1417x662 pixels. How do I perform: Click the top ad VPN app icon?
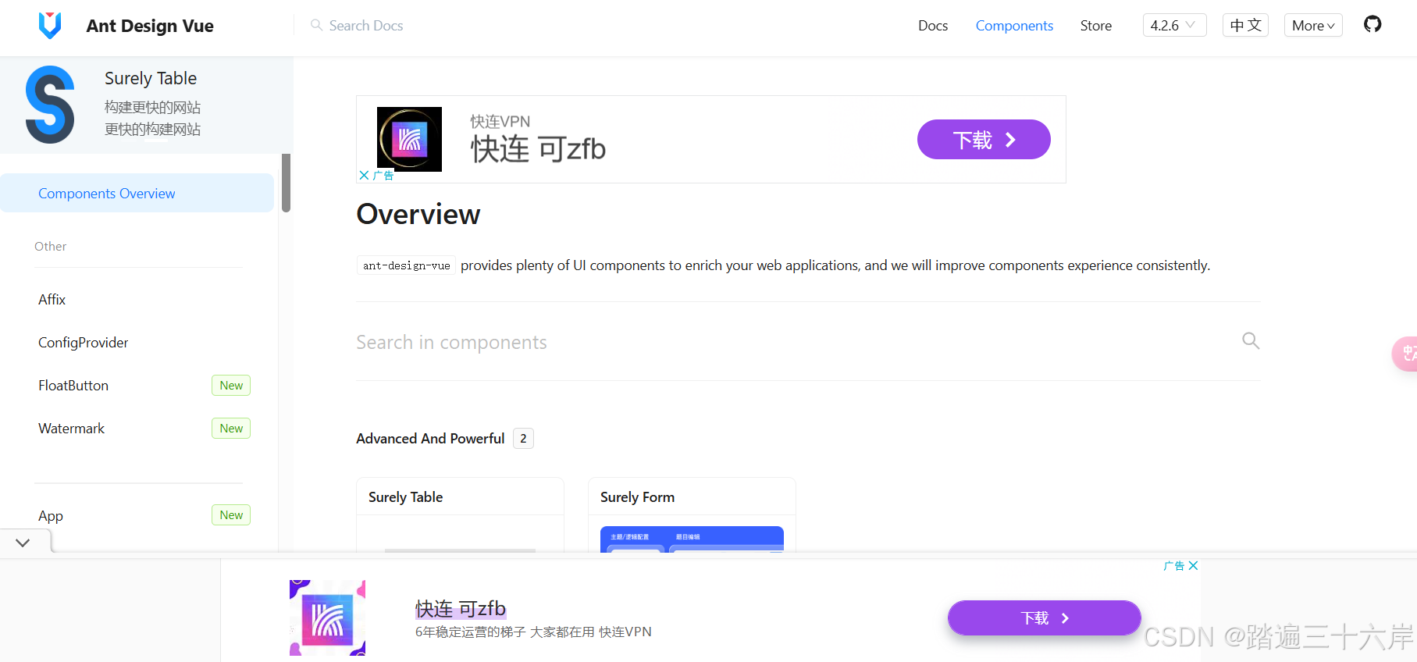(409, 139)
